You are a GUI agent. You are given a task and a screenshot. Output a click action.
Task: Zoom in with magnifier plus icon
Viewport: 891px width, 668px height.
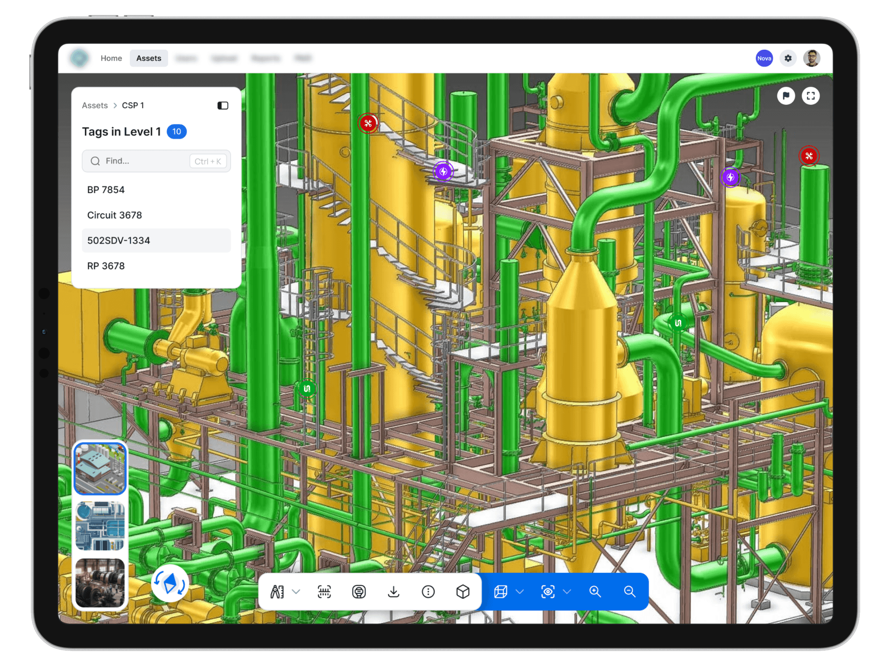[595, 591]
